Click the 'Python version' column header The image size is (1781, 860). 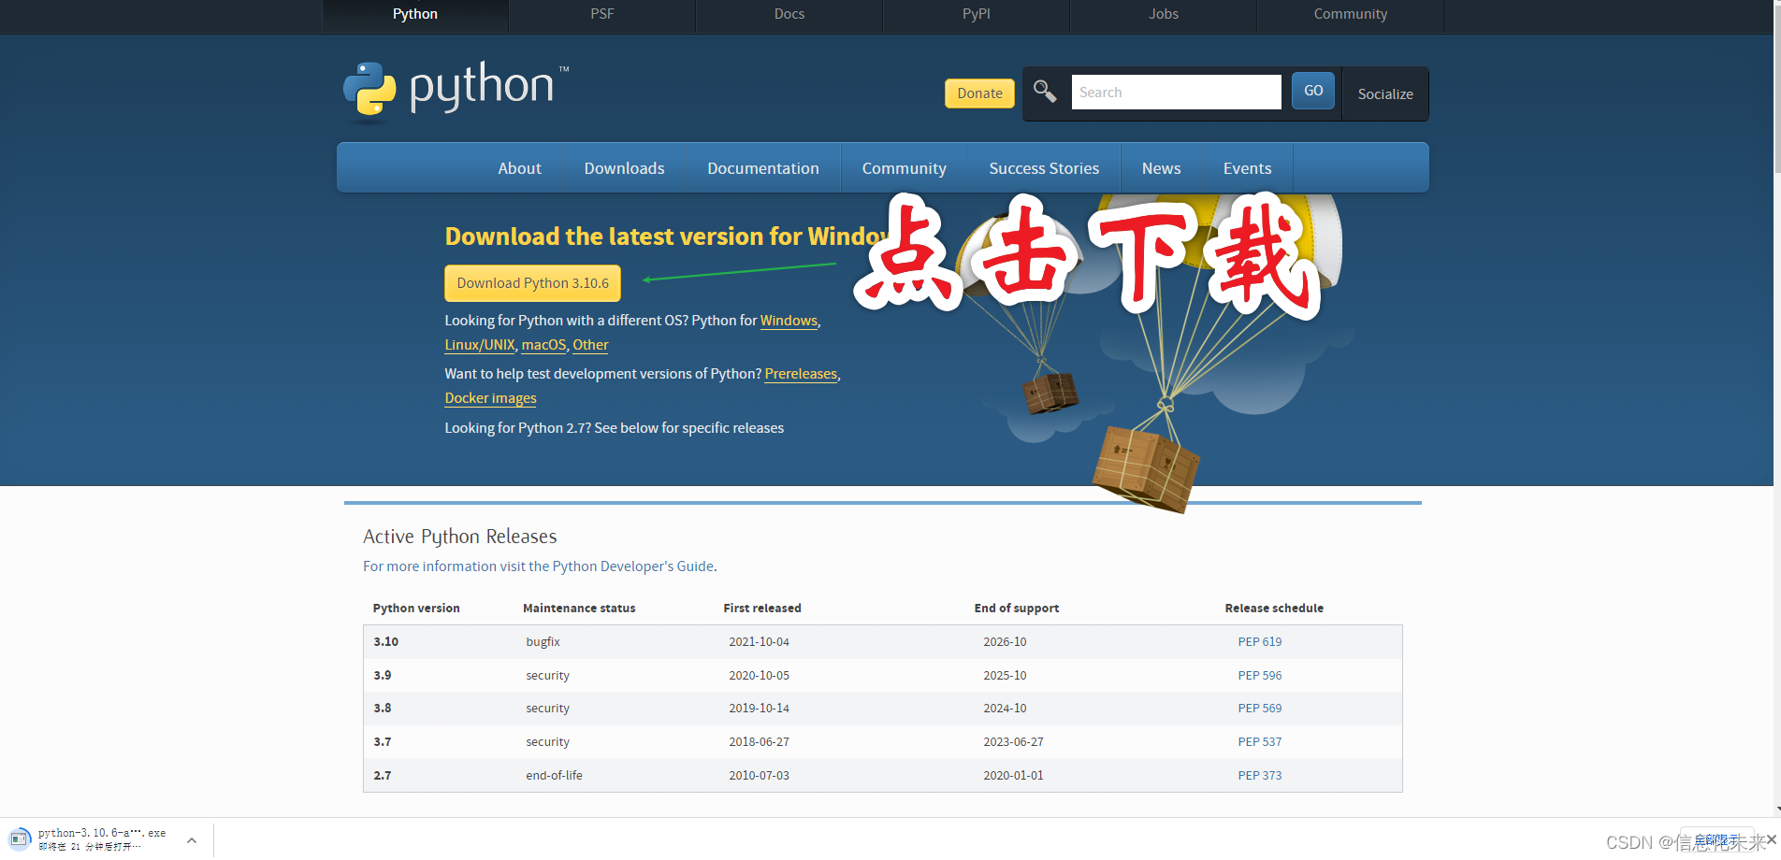tap(416, 609)
